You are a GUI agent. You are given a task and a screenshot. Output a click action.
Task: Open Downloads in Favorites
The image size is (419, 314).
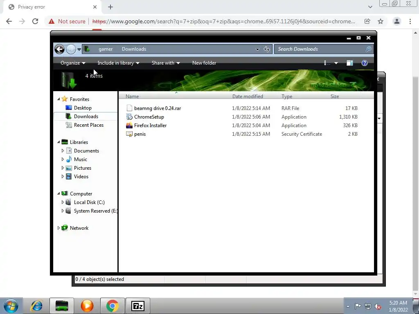point(86,117)
